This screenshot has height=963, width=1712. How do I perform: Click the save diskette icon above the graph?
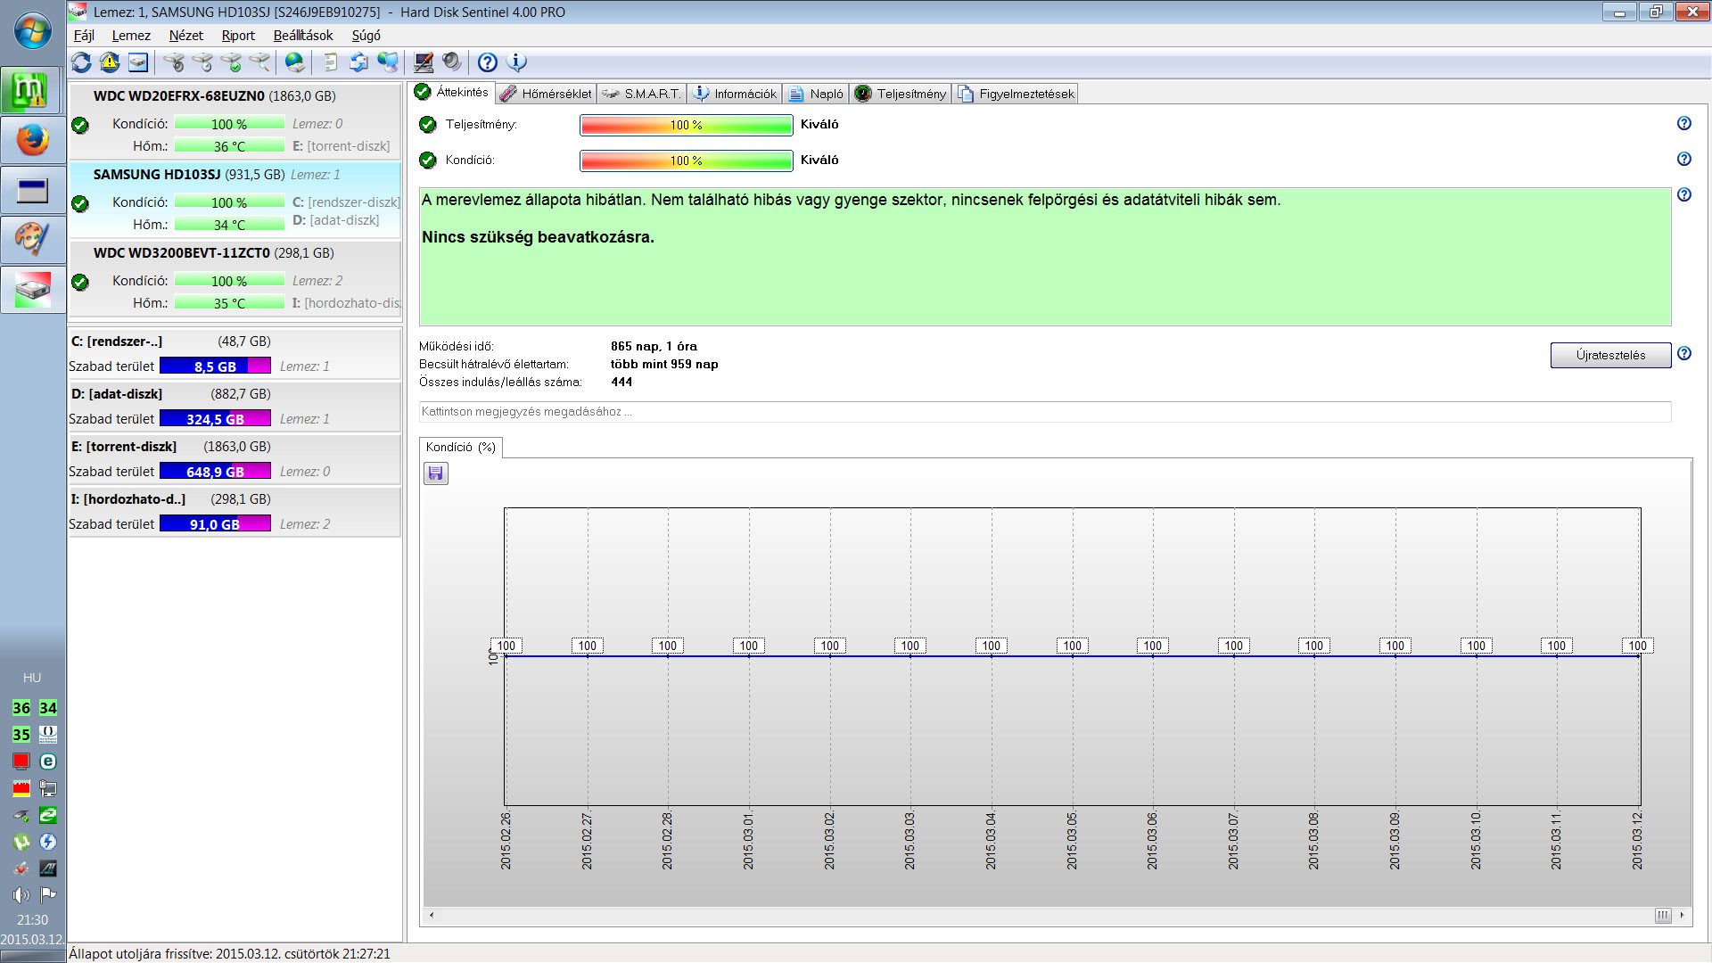pyautogui.click(x=436, y=473)
